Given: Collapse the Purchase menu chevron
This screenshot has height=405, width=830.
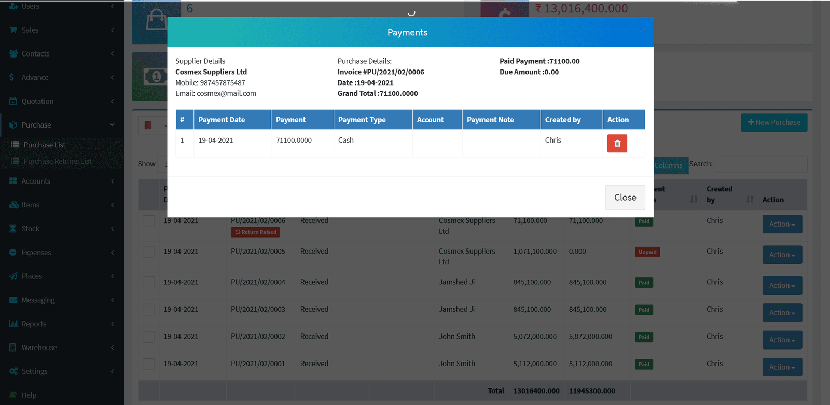Looking at the screenshot, I should pyautogui.click(x=112, y=125).
